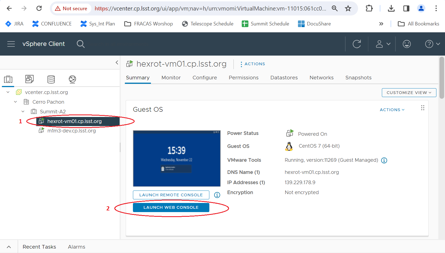This screenshot has width=445, height=253.
Task: Switch to the Datastores tab
Action: click(284, 78)
